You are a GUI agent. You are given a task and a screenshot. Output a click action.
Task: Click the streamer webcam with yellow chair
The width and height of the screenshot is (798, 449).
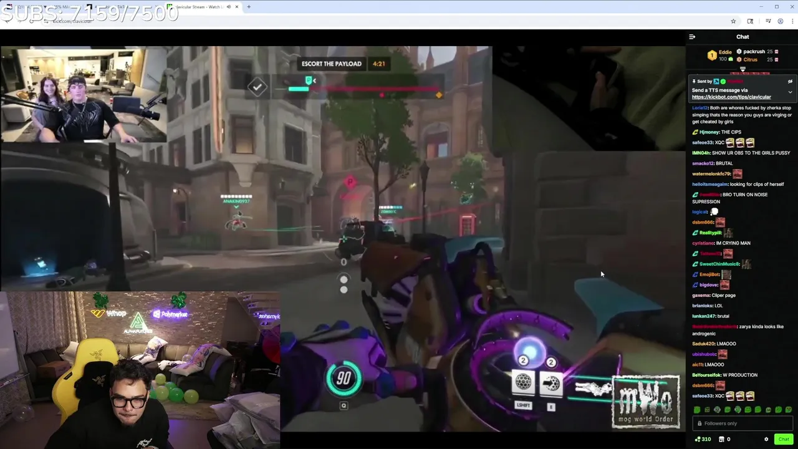click(140, 370)
